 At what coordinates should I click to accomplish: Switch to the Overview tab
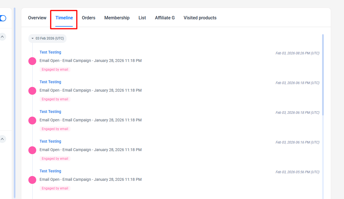[x=37, y=18]
